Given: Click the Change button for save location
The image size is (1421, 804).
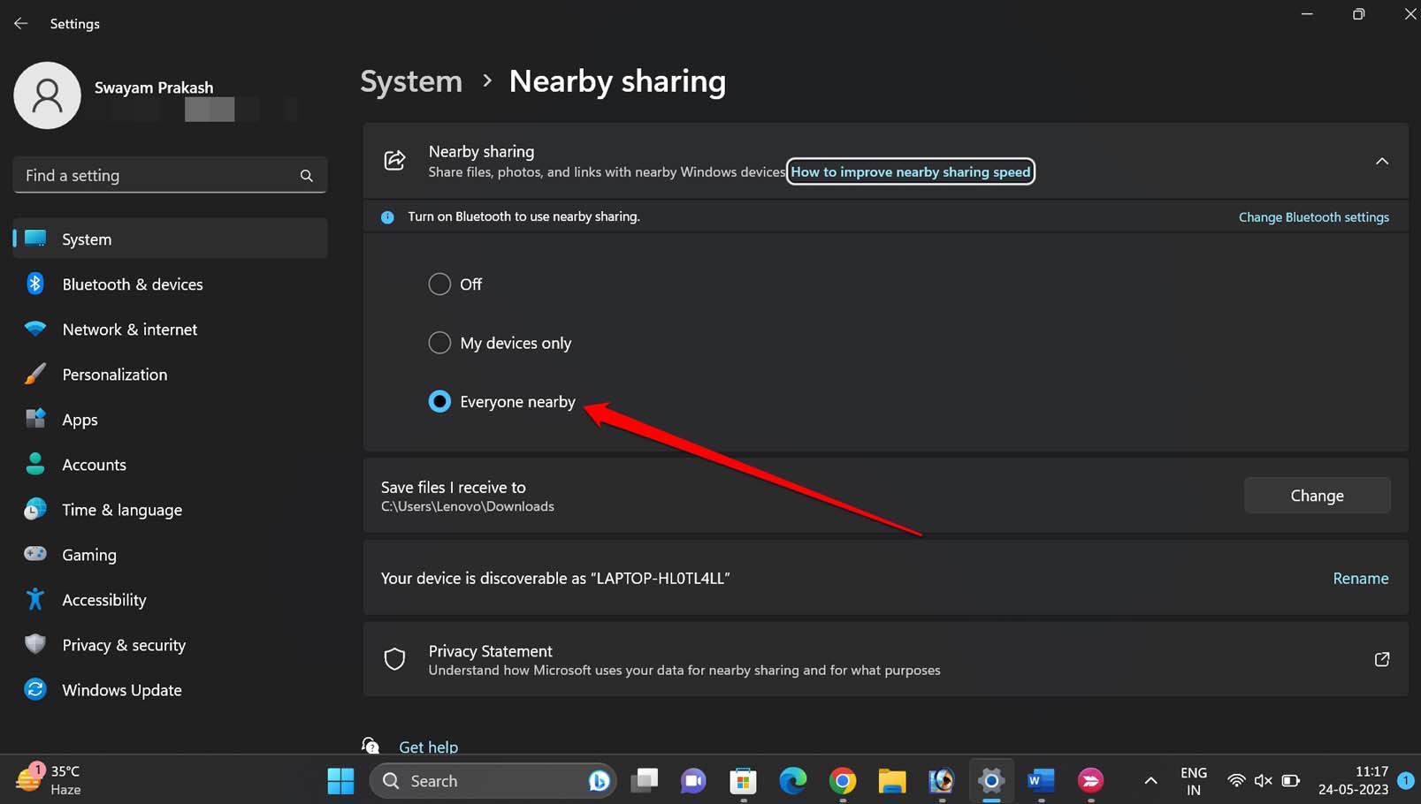Looking at the screenshot, I should 1317,496.
